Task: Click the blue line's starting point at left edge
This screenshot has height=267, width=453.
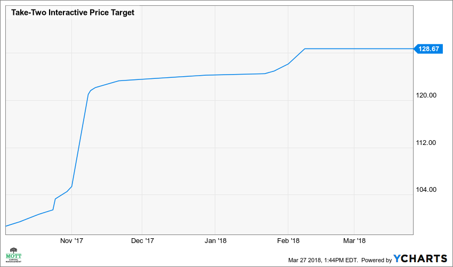Action: click(6, 226)
